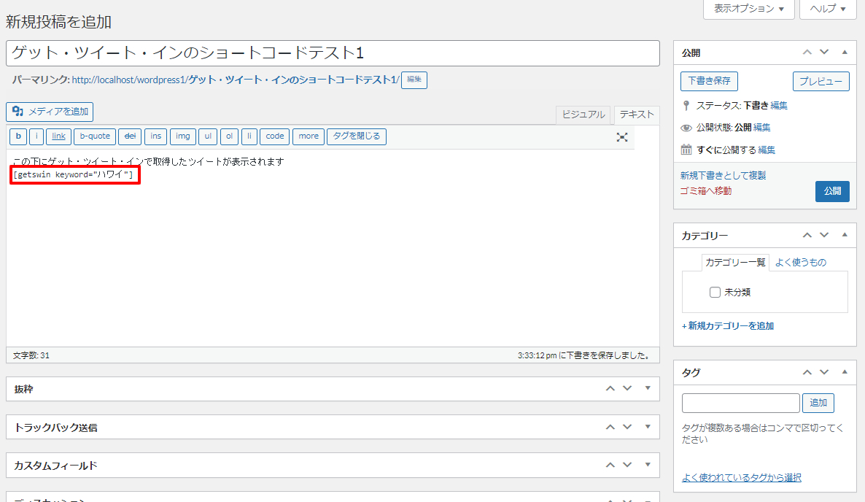
Task: Toggle distraction-free fullscreen editor icon
Action: [x=622, y=137]
